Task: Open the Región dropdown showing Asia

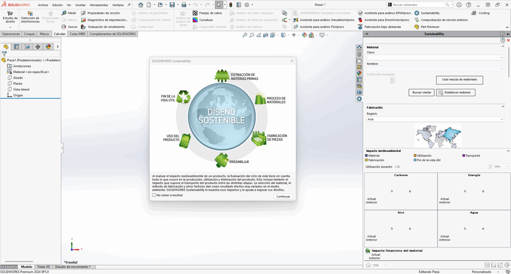Action: click(x=435, y=119)
